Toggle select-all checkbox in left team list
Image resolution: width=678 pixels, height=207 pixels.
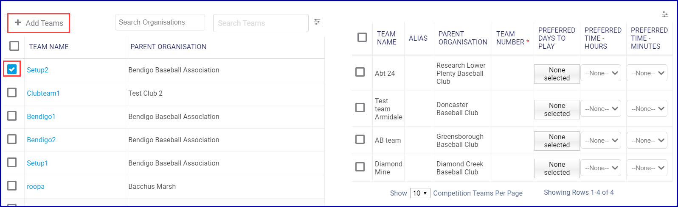(14, 46)
